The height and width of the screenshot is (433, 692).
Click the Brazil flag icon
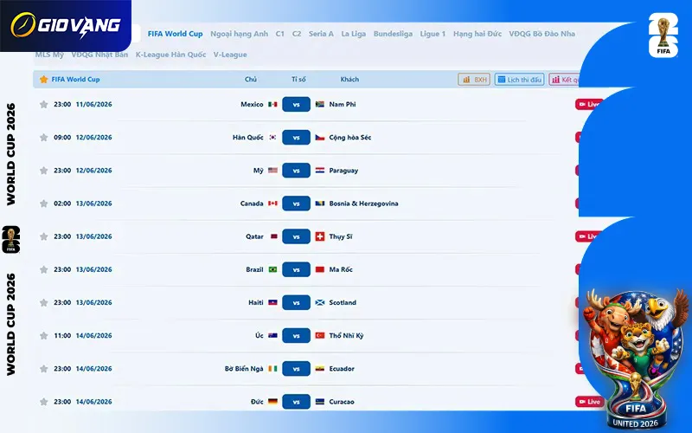(x=272, y=269)
